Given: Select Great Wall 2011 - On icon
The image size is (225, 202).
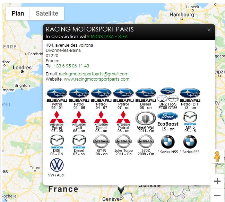Looking at the screenshot, I should [x=146, y=122].
